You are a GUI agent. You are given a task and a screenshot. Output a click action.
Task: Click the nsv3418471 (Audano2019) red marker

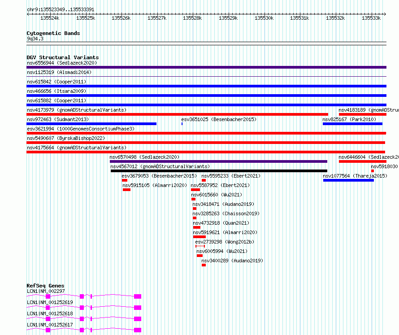(x=195, y=209)
